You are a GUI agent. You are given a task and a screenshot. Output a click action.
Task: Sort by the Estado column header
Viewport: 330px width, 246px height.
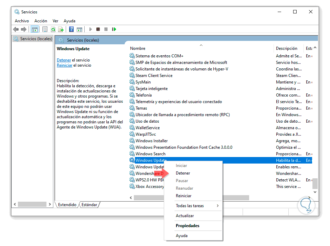click(x=309, y=48)
